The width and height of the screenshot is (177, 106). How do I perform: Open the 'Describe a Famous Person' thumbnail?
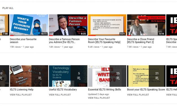coord(68,25)
